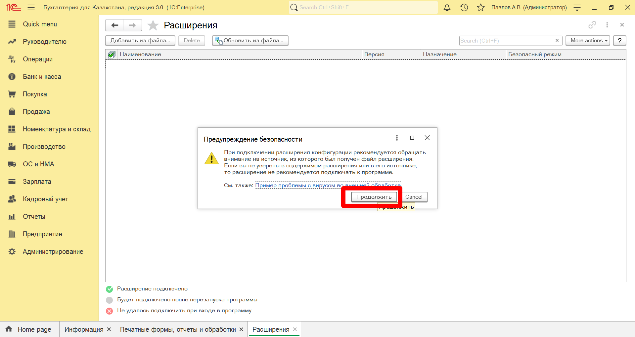
Task: Click user name Павлов А.В. (Администратор)
Action: pyautogui.click(x=529, y=7)
